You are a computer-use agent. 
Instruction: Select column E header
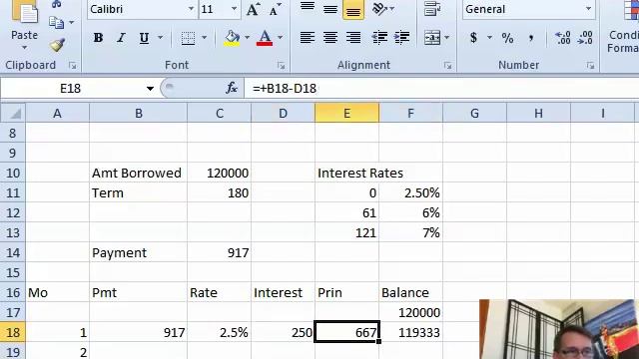click(346, 113)
